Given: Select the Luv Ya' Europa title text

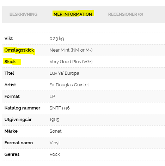Looking at the screenshot, I should 64,73.
